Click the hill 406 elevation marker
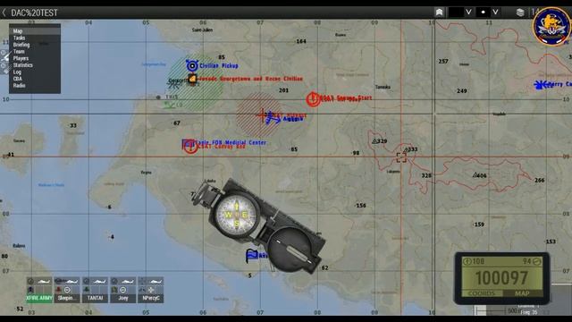572x322 pixels. pos(480,175)
